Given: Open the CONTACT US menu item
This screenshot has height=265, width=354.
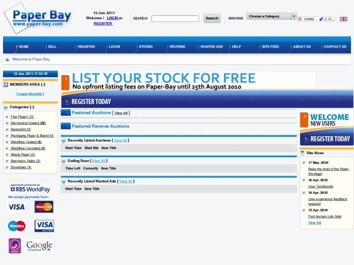Looking at the screenshot, I should tap(335, 47).
